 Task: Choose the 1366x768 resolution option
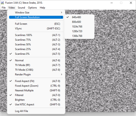click(79, 36)
